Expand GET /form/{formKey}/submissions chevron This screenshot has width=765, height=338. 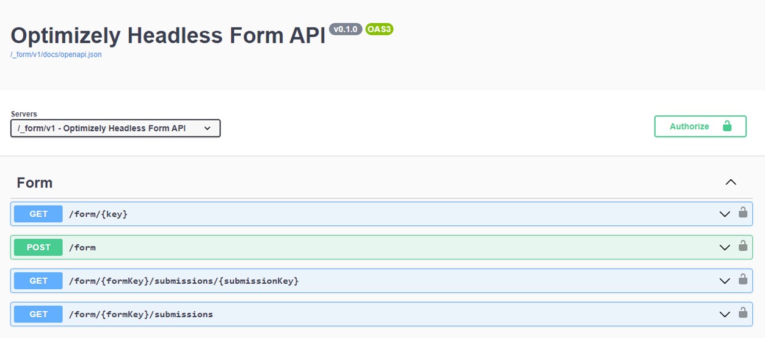(x=725, y=315)
